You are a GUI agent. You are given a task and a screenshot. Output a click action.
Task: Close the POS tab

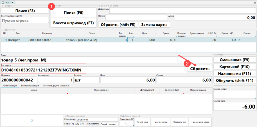pos(13,2)
